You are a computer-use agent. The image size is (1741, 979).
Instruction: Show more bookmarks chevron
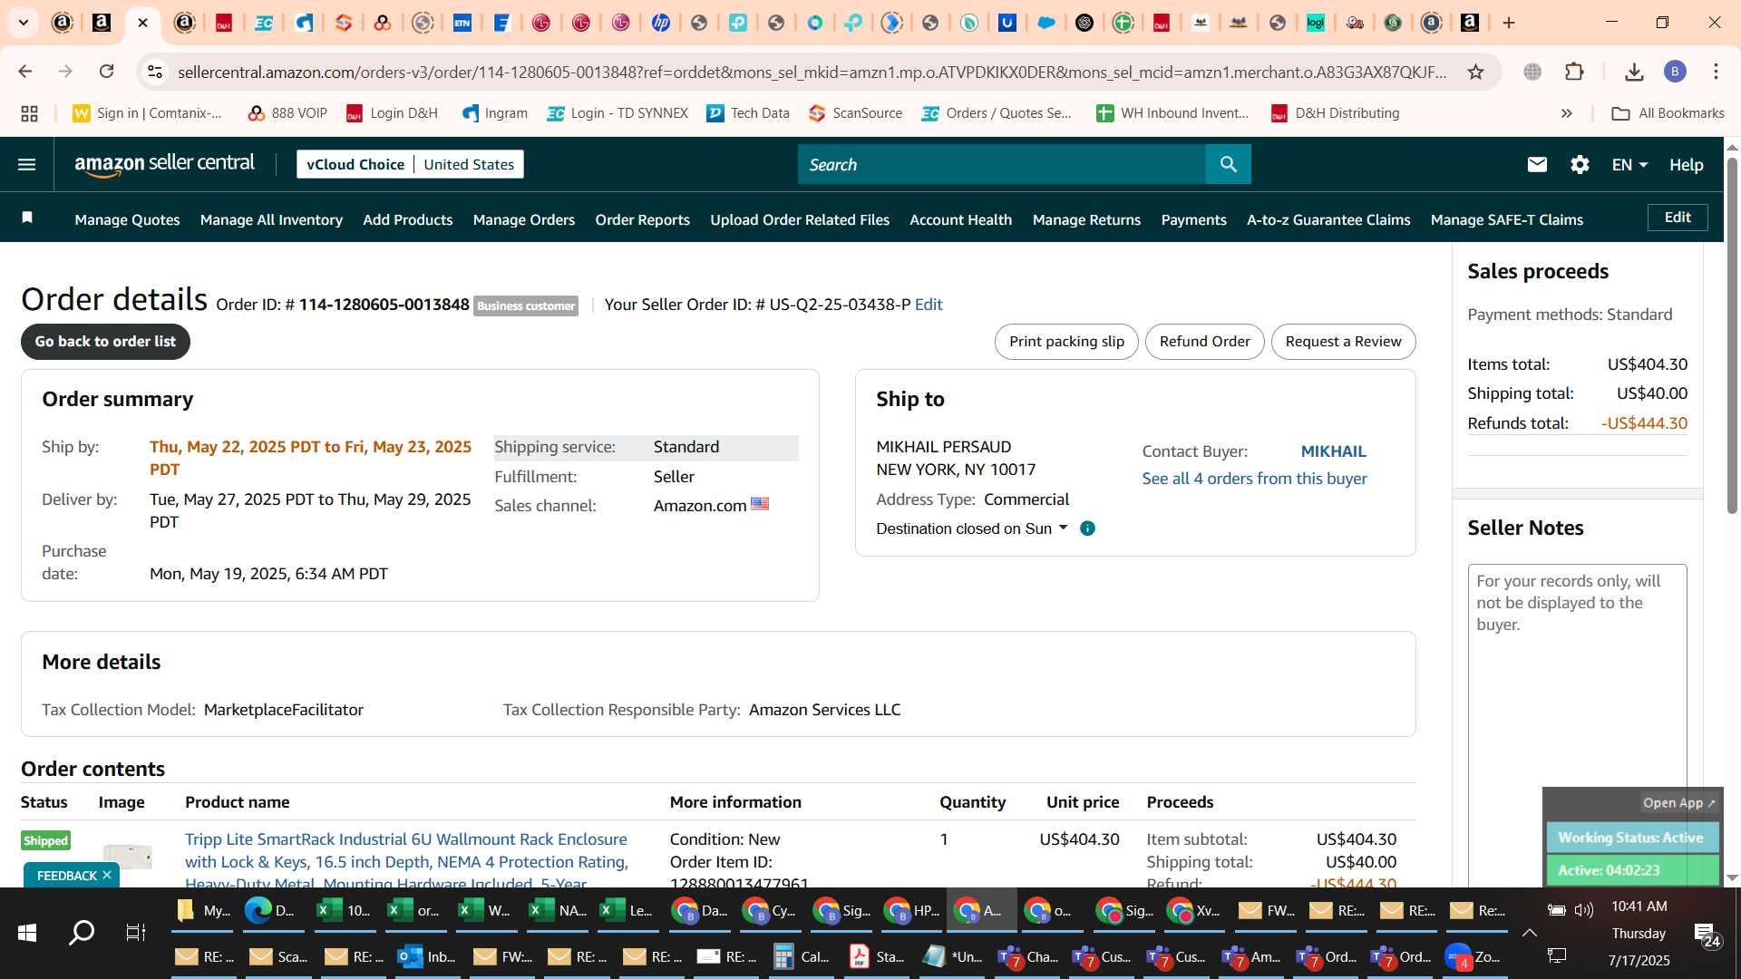1566,113
